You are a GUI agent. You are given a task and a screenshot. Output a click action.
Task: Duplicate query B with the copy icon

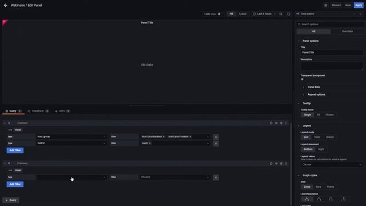click(271, 163)
